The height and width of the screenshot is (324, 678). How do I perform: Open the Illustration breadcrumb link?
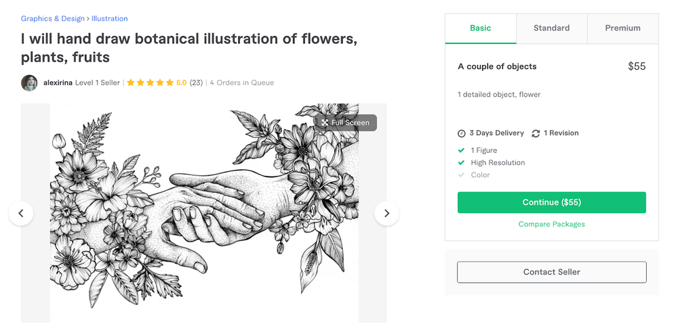109,18
